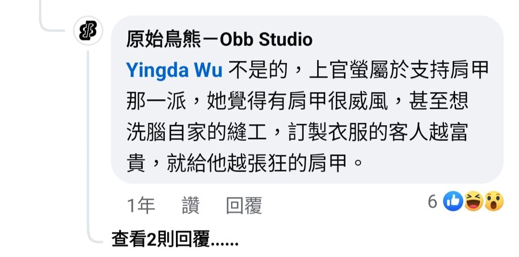
Task: Like the comment with 讚
Action: (x=191, y=205)
